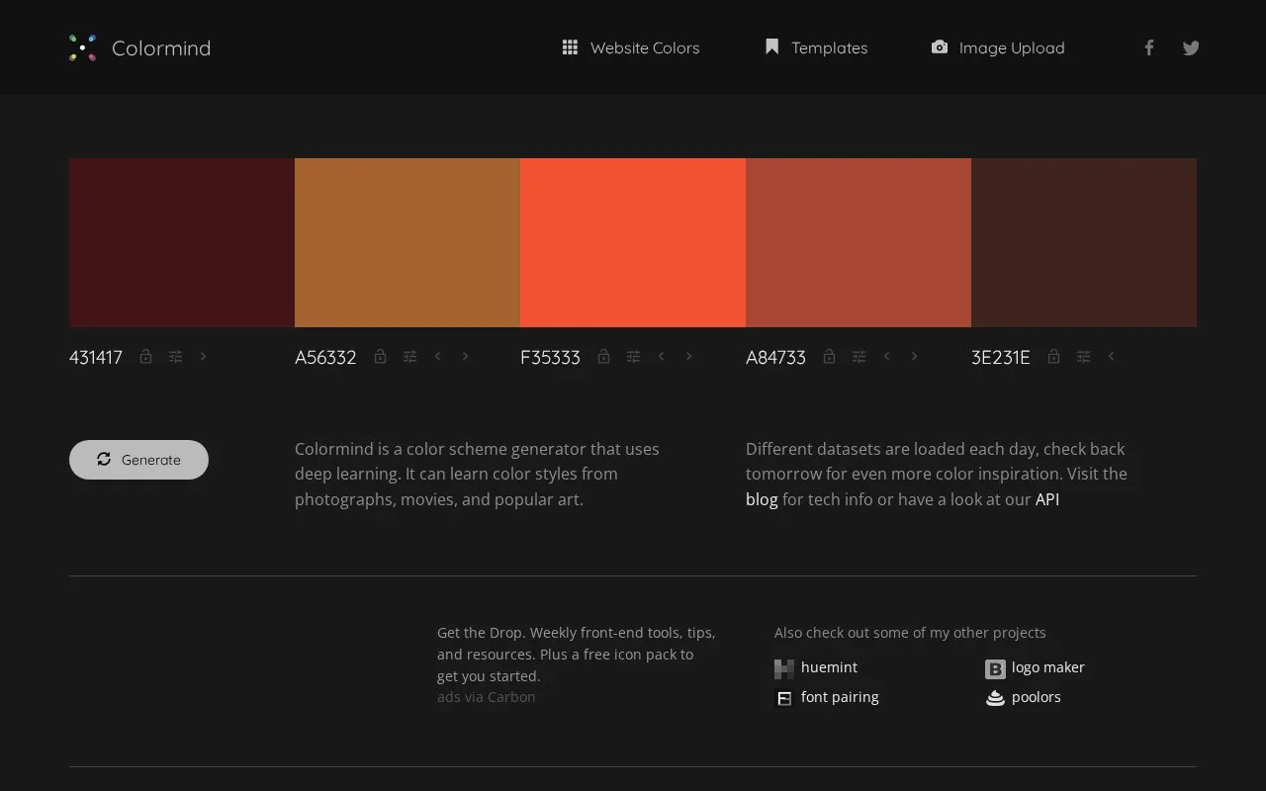Click the F35333 hex code text
Viewport: 1266px width, 791px height.
tap(550, 357)
